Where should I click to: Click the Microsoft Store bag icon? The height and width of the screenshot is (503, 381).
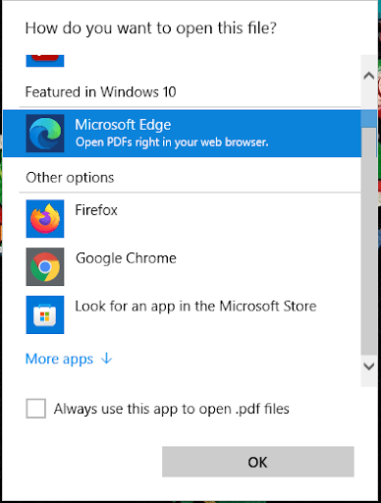click(x=45, y=314)
